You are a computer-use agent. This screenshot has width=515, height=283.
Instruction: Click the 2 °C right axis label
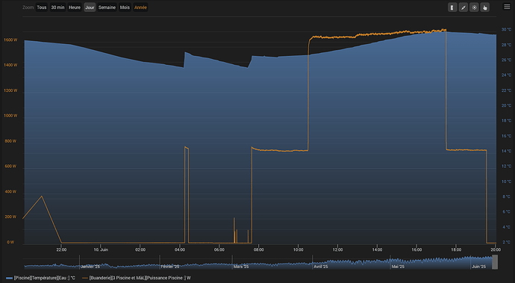click(x=507, y=242)
